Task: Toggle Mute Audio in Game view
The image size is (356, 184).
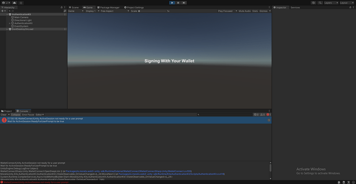Action: (244, 11)
